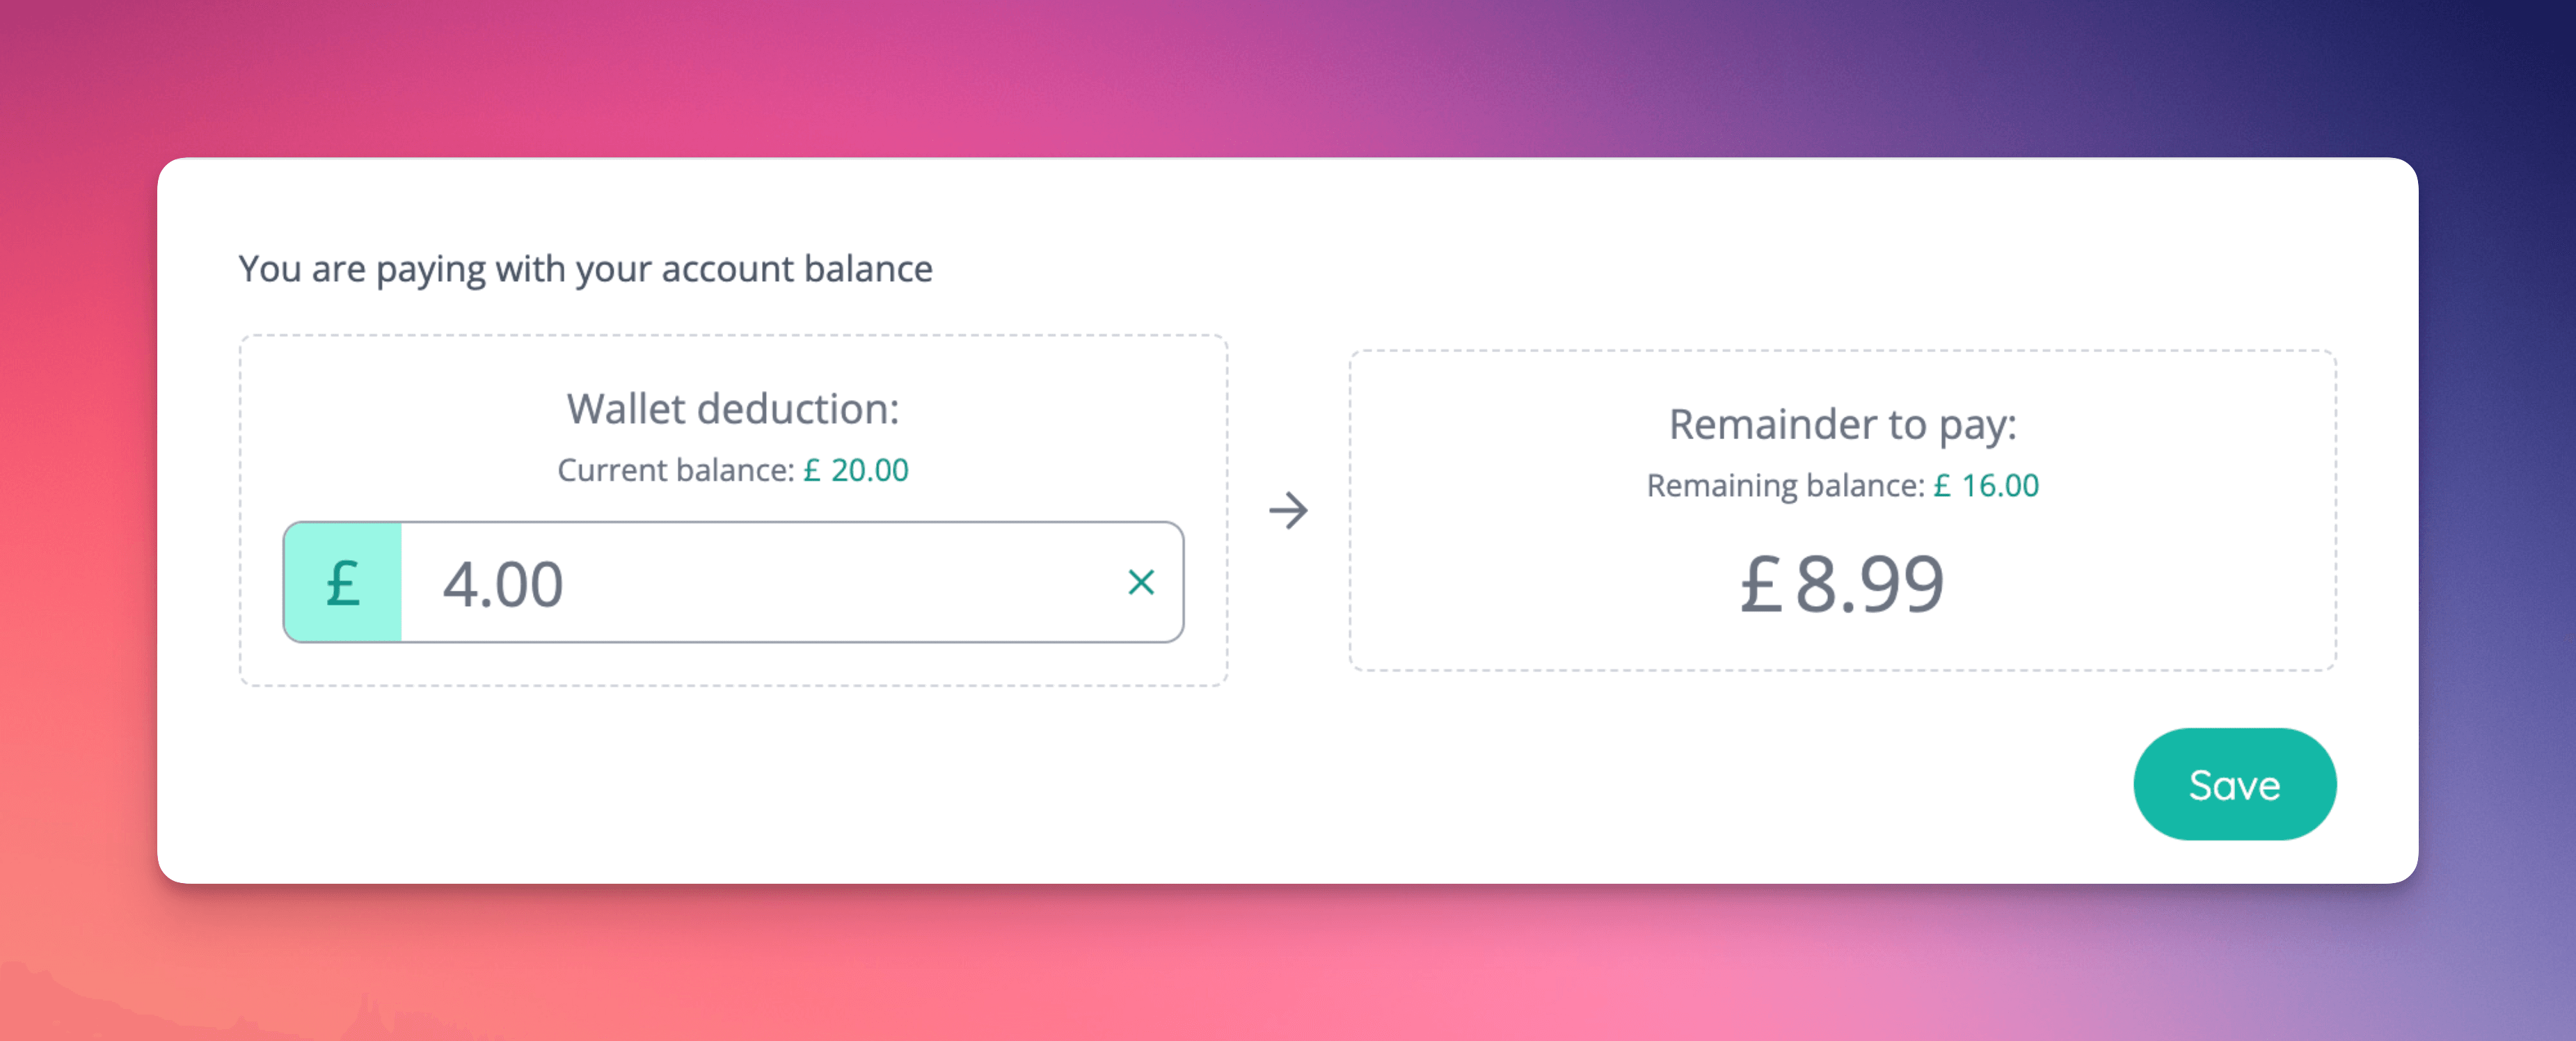Click the Remainder to pay heading

1841,424
